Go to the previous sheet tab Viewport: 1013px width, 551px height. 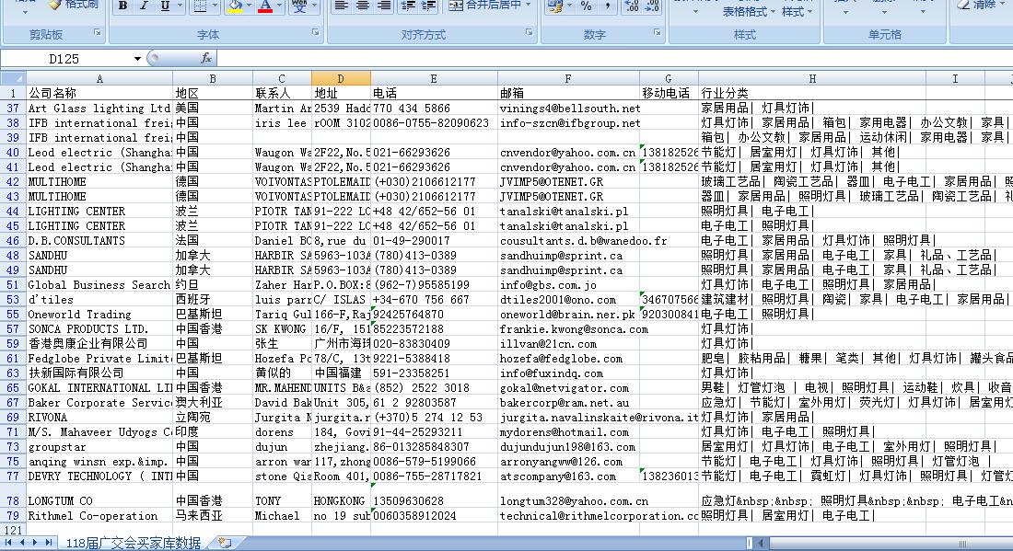22,543
